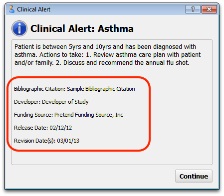Click the Revision Date(s) label

tap(34, 141)
